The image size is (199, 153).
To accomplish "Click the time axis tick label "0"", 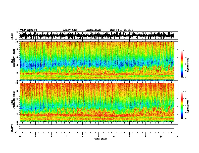I will pyautogui.click(x=20, y=136).
